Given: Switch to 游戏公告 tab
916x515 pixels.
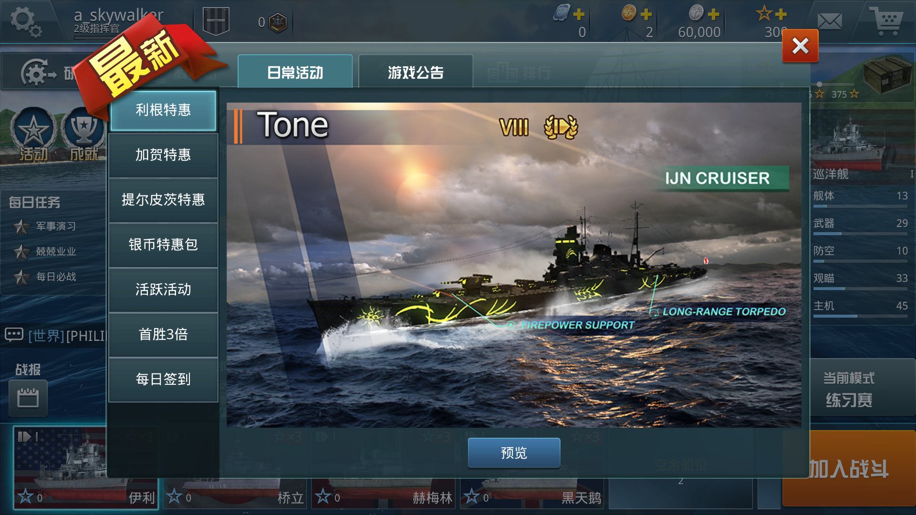Looking at the screenshot, I should tap(416, 72).
